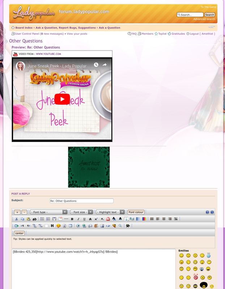Image resolution: width=225 pixels, height=289 pixels.
Task: Open the Gratitudes menu item
Action: click(x=176, y=34)
